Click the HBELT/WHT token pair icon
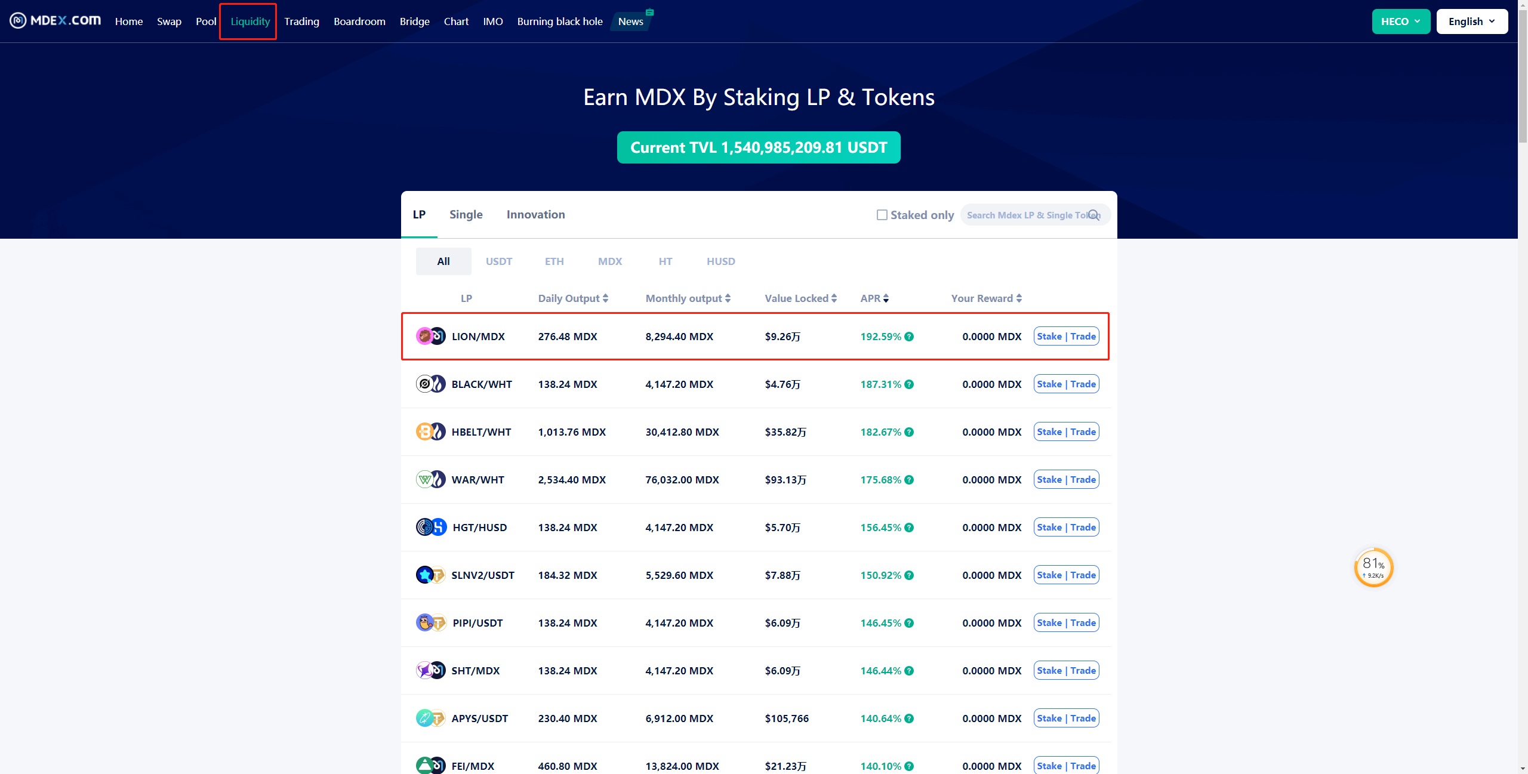This screenshot has width=1528, height=774. click(x=431, y=431)
